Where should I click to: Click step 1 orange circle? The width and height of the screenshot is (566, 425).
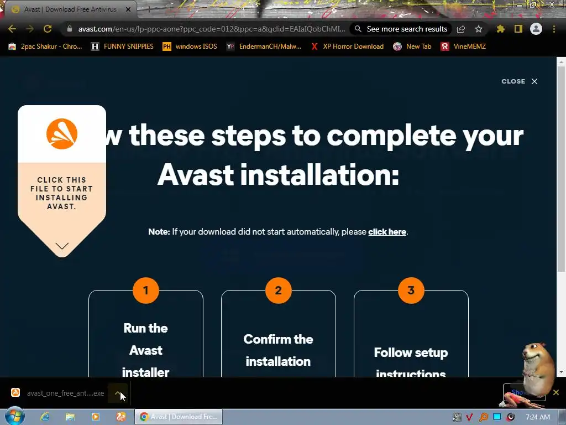pyautogui.click(x=146, y=290)
